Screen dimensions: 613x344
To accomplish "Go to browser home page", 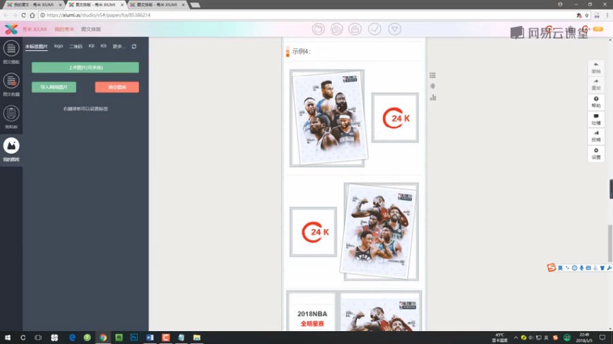I will [33, 15].
